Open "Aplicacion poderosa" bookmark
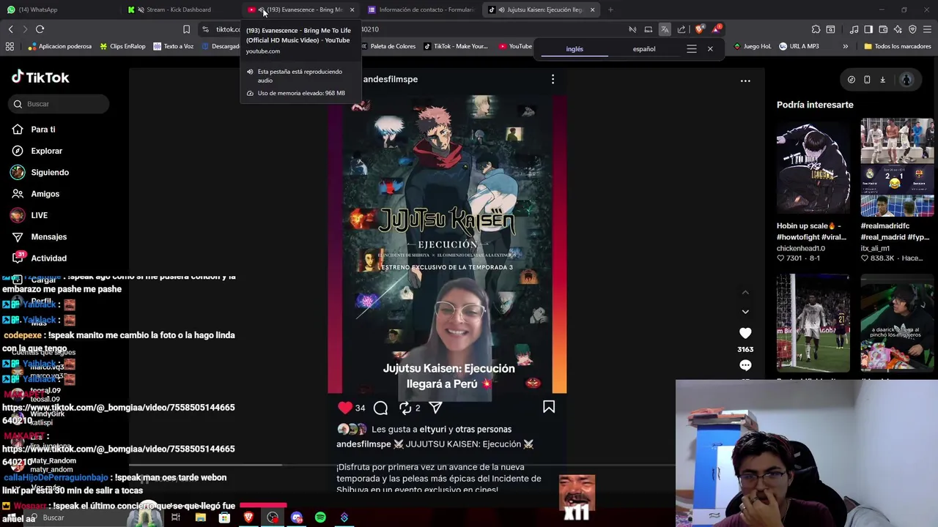938x527 pixels. point(60,46)
